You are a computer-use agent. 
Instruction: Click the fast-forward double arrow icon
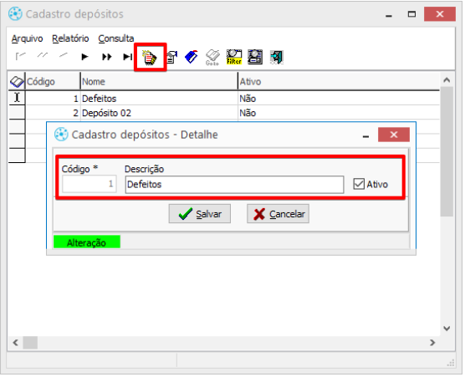(x=107, y=57)
